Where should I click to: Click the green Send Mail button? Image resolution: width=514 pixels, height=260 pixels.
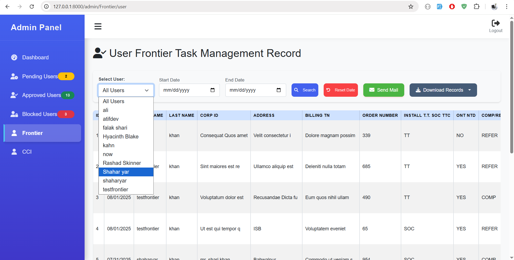pos(383,90)
